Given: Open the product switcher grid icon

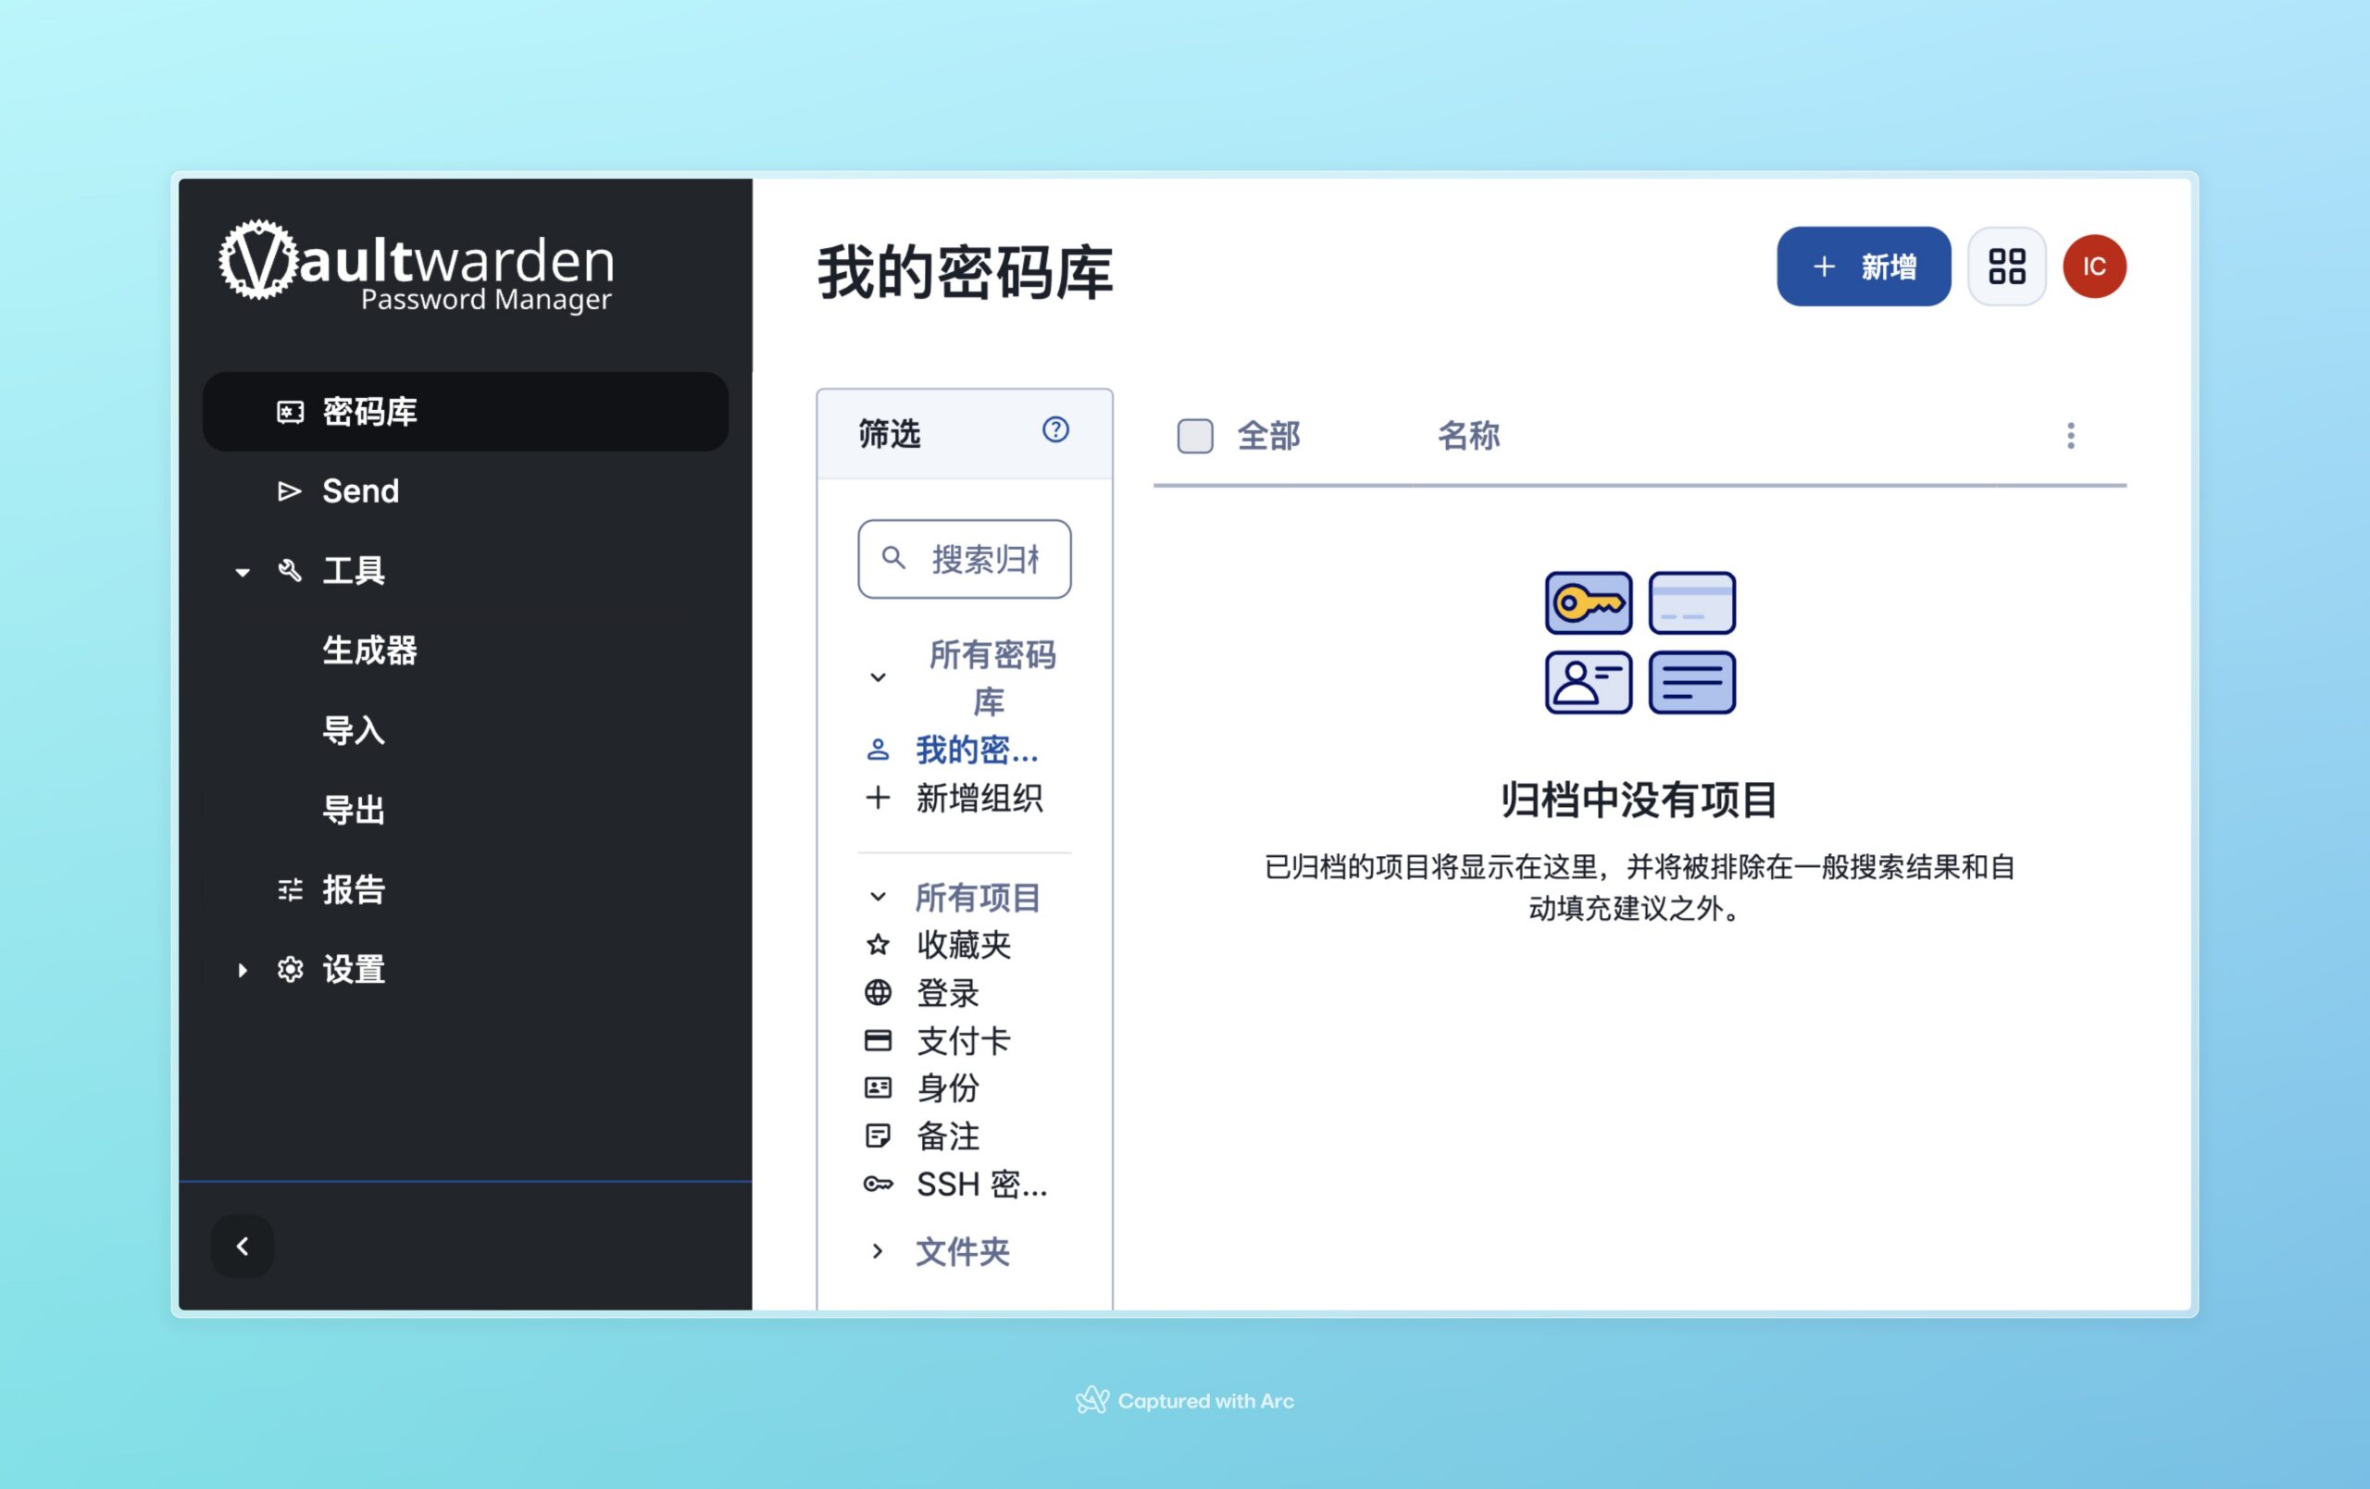Looking at the screenshot, I should pyautogui.click(x=2007, y=267).
